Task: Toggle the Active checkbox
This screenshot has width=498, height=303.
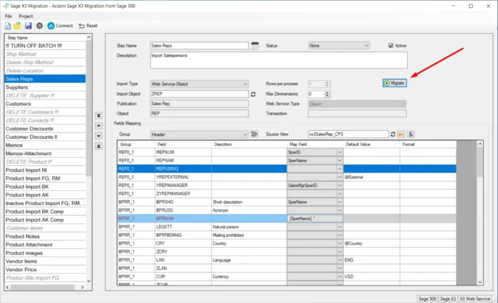Action: click(x=390, y=46)
